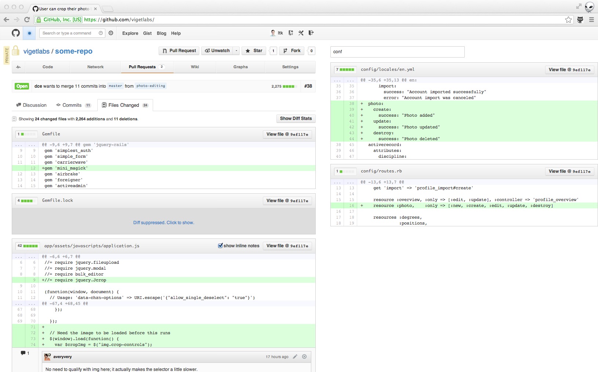Open the vigetlabs organization link
The width and height of the screenshot is (598, 372).
(36, 51)
